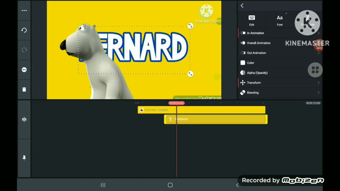
Task: Open In Animation settings
Action: click(280, 33)
